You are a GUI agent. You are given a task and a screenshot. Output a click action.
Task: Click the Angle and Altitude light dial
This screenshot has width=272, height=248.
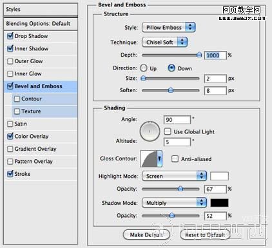coord(150,131)
